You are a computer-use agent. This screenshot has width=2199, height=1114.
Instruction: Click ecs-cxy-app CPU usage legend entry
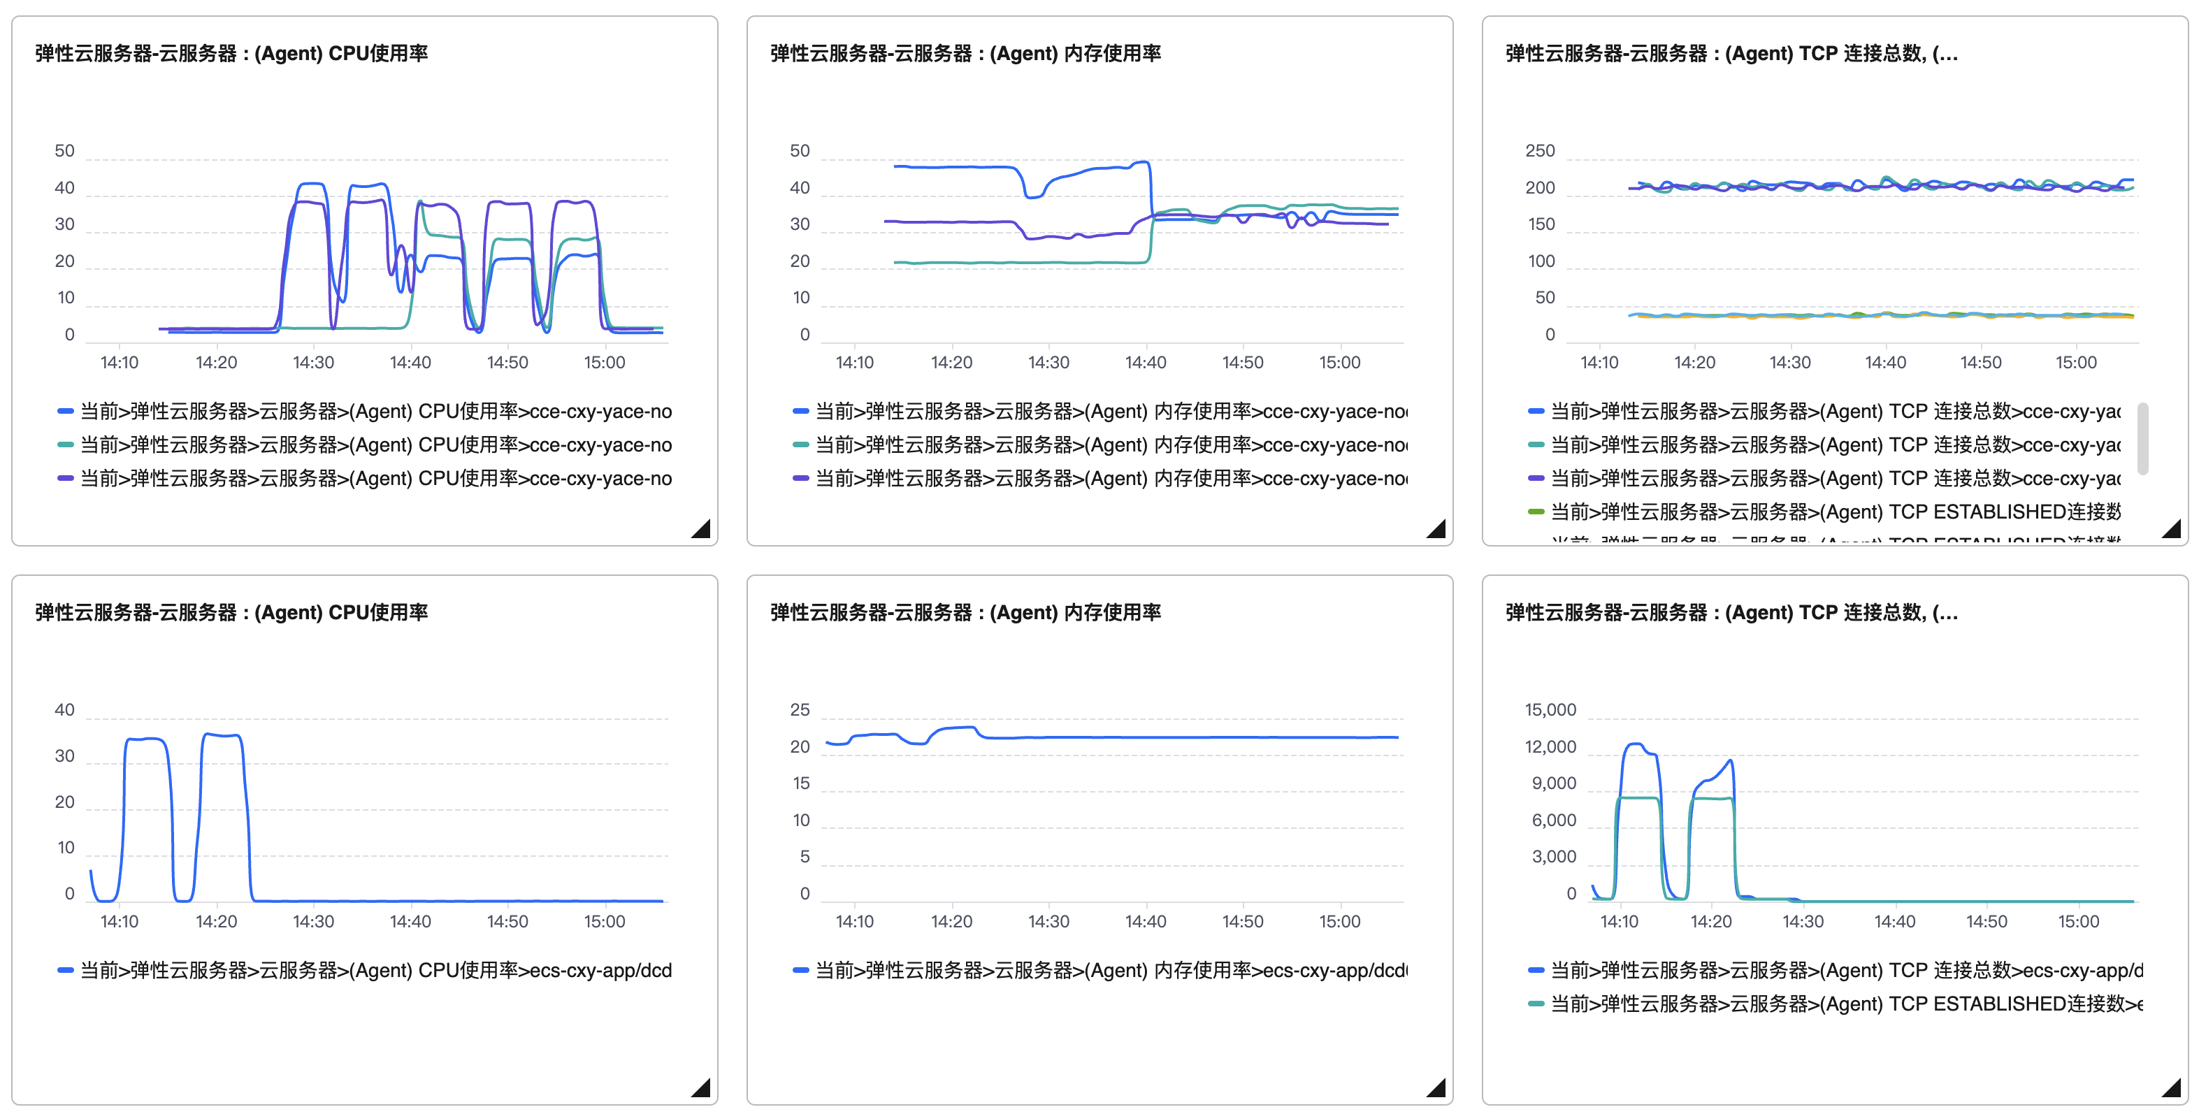(375, 971)
